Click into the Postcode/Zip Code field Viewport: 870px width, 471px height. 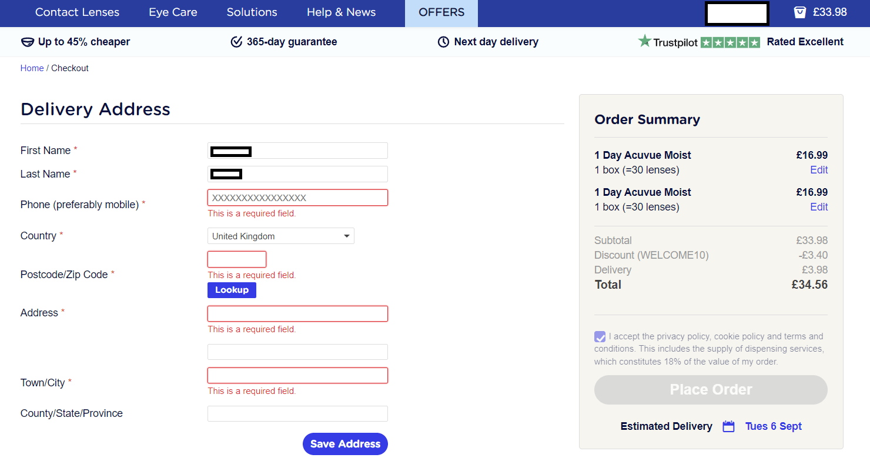[237, 259]
